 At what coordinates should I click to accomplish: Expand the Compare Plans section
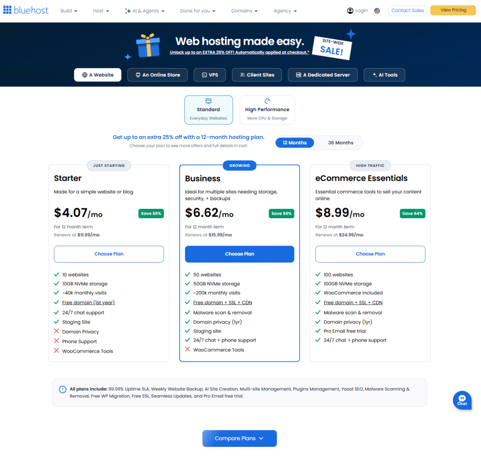(240, 438)
